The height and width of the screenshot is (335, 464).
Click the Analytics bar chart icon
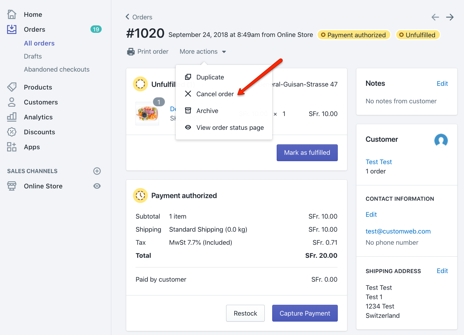[12, 117]
